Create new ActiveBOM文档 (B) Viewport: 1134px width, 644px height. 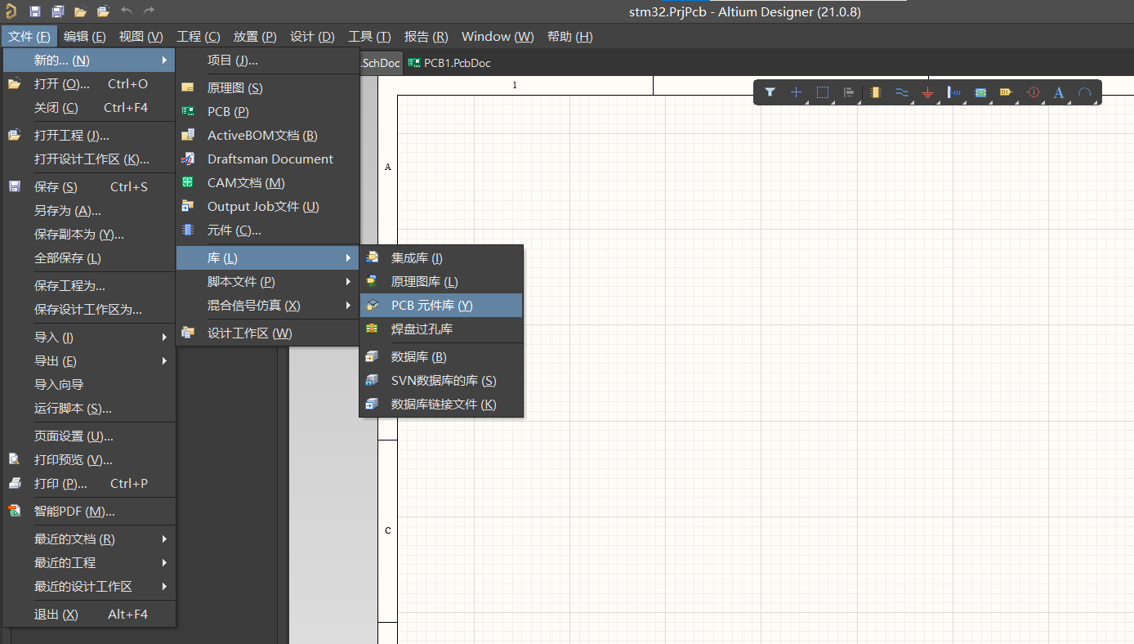268,136
